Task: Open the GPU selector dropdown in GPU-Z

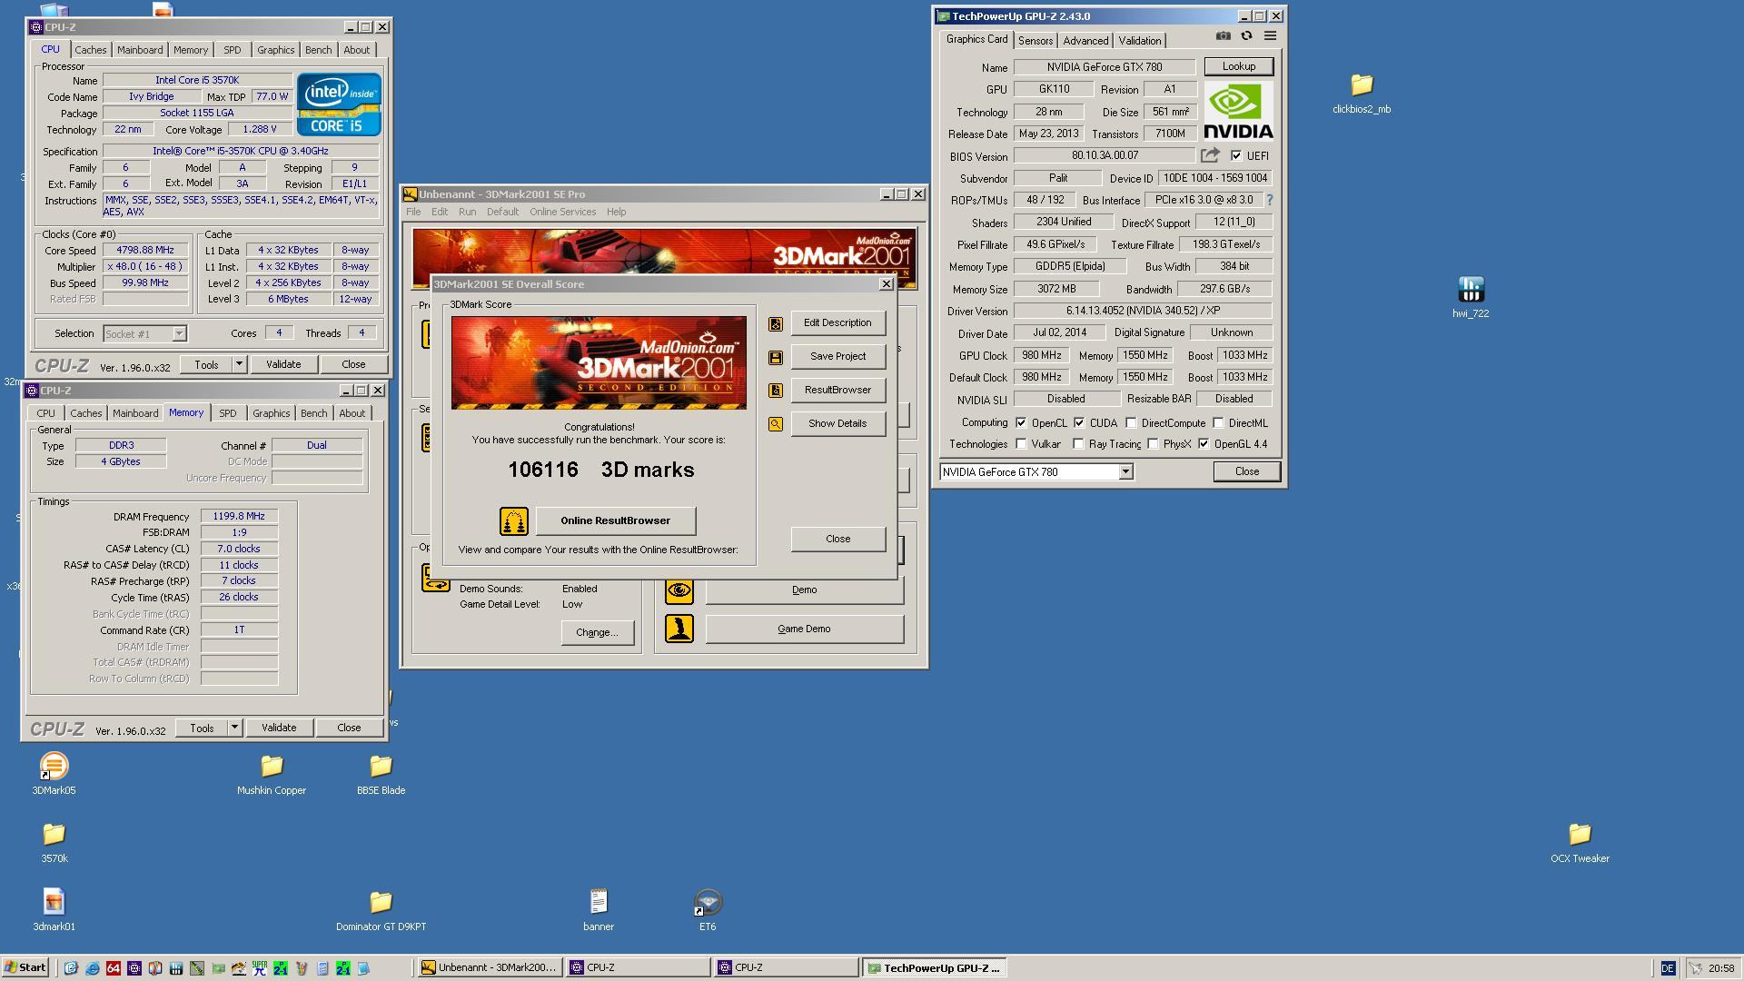Action: [x=1125, y=472]
